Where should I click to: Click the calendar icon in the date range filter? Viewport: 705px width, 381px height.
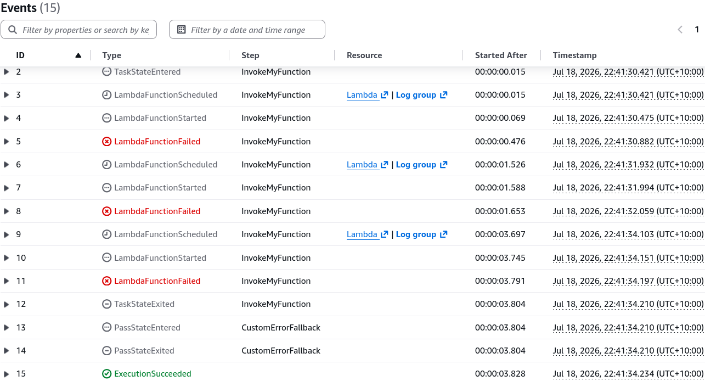click(x=182, y=30)
